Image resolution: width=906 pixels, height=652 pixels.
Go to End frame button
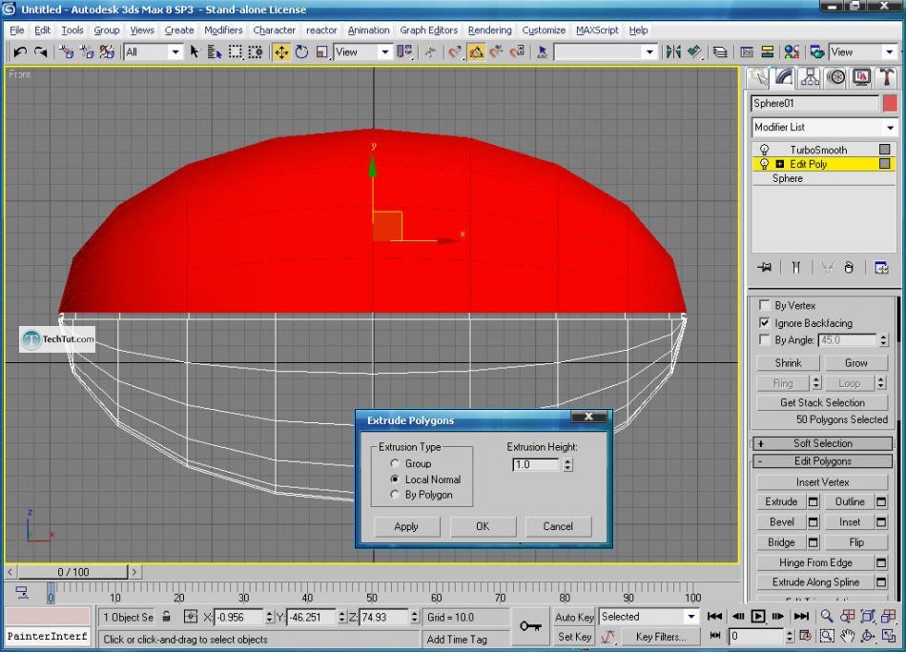(x=801, y=617)
